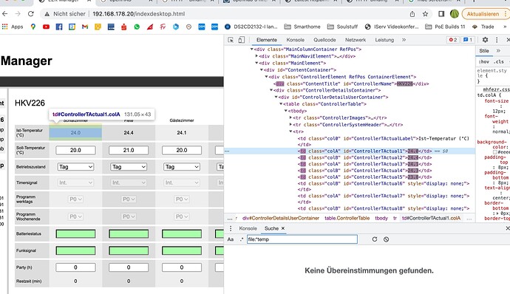510x294 pixels.
Task: Reload the current page
Action: [x=30, y=14]
